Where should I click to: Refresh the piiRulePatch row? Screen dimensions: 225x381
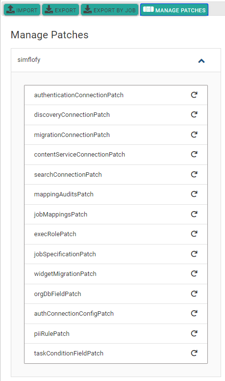tap(194, 333)
